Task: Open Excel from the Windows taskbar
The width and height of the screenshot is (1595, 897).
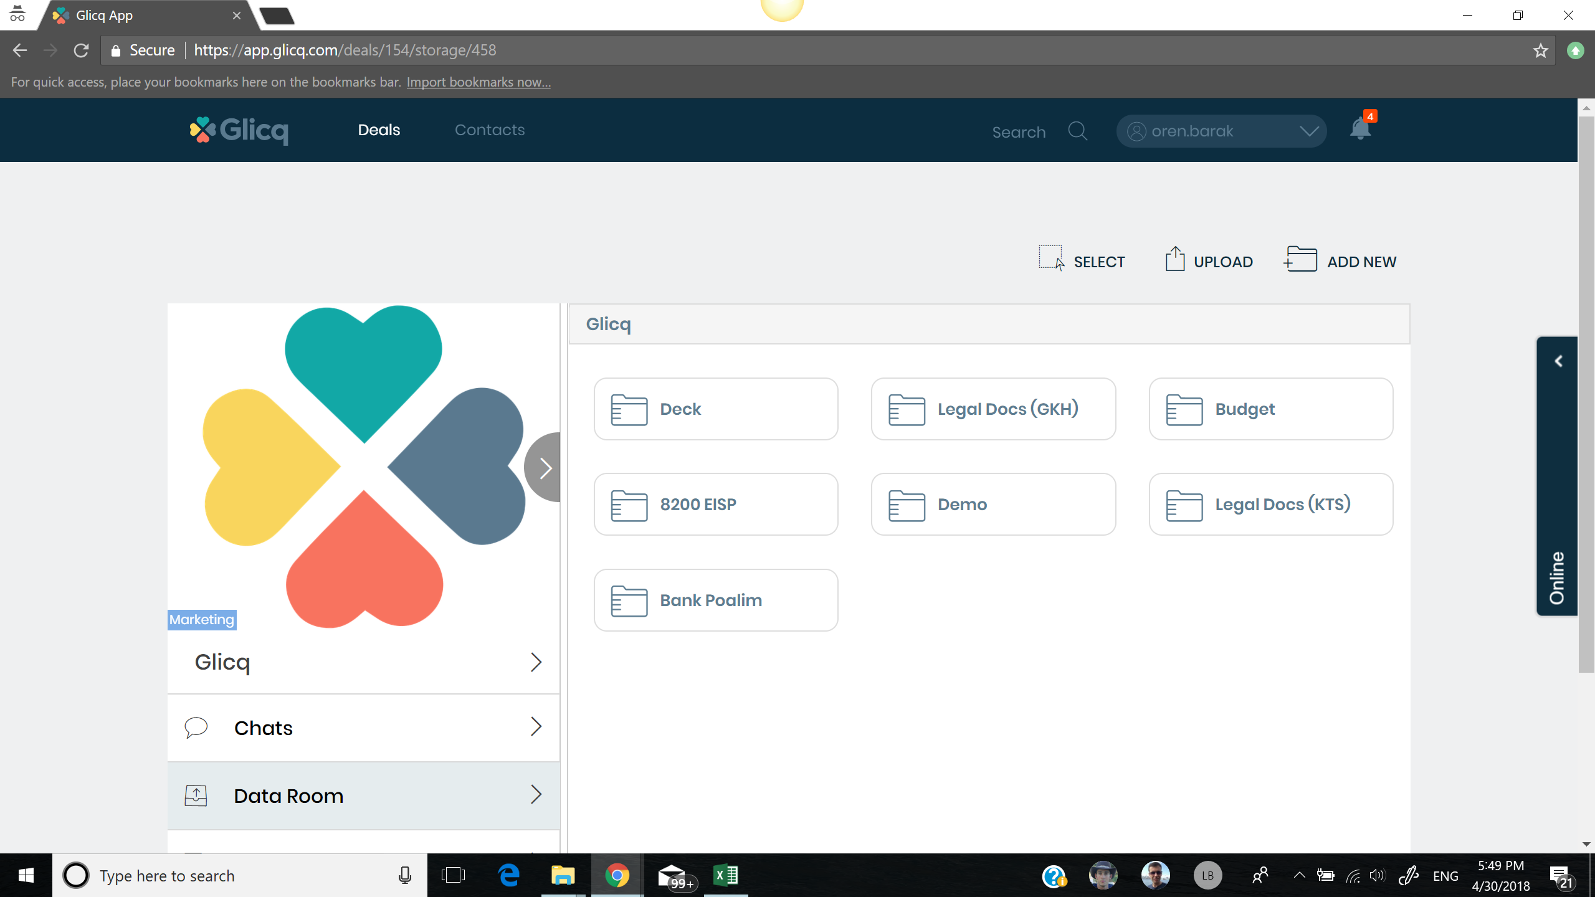Action: [x=726, y=875]
